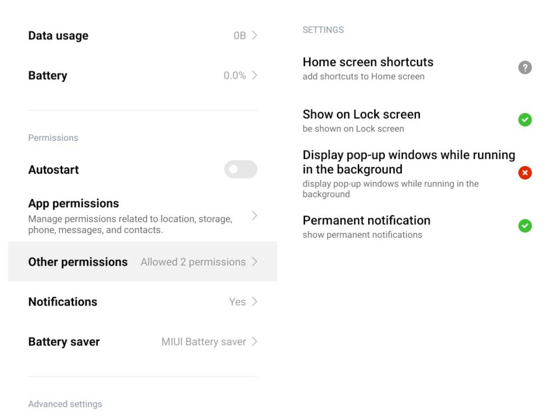Open Battery saver chevron arrow
This screenshot has height=420, width=560.
pos(255,342)
